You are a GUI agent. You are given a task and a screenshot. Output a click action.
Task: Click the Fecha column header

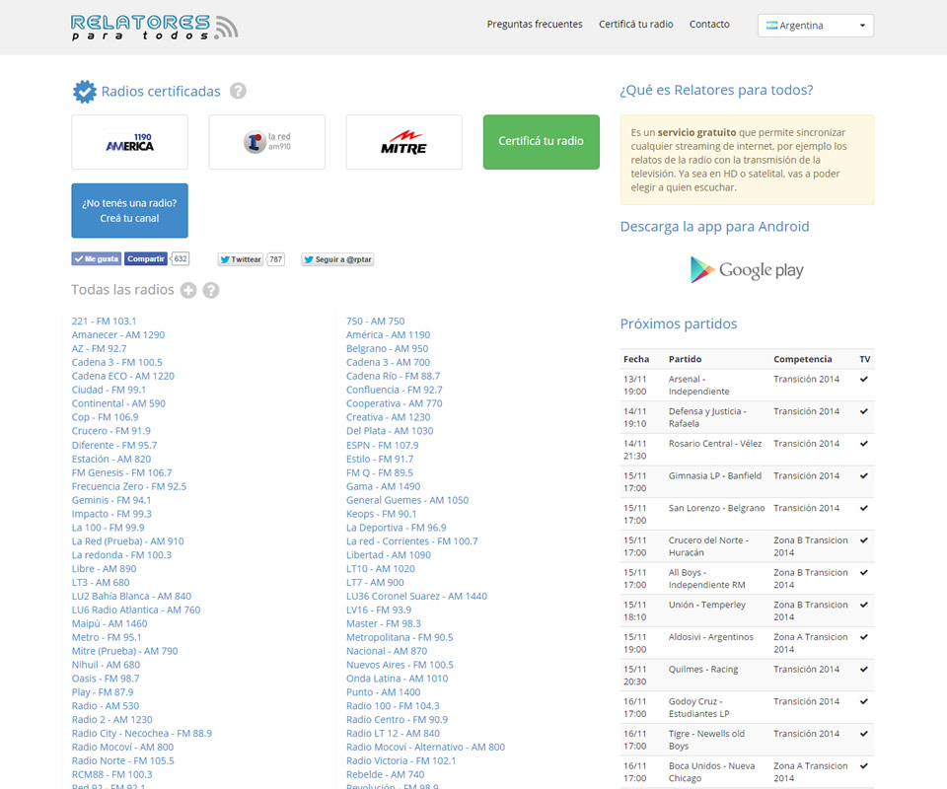point(636,359)
